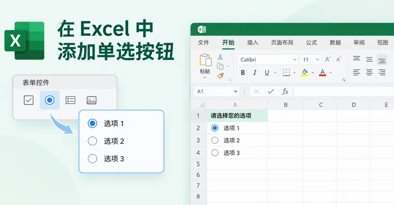
Task: Toggle Italic formatting
Action: point(255,73)
